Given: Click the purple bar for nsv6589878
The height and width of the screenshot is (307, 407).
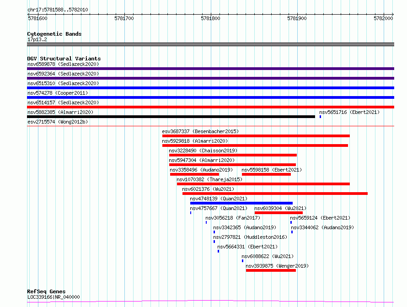Looking at the screenshot, I should pos(210,69).
